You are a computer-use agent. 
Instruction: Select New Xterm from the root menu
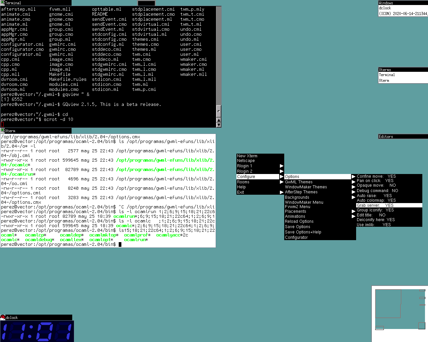(247, 156)
